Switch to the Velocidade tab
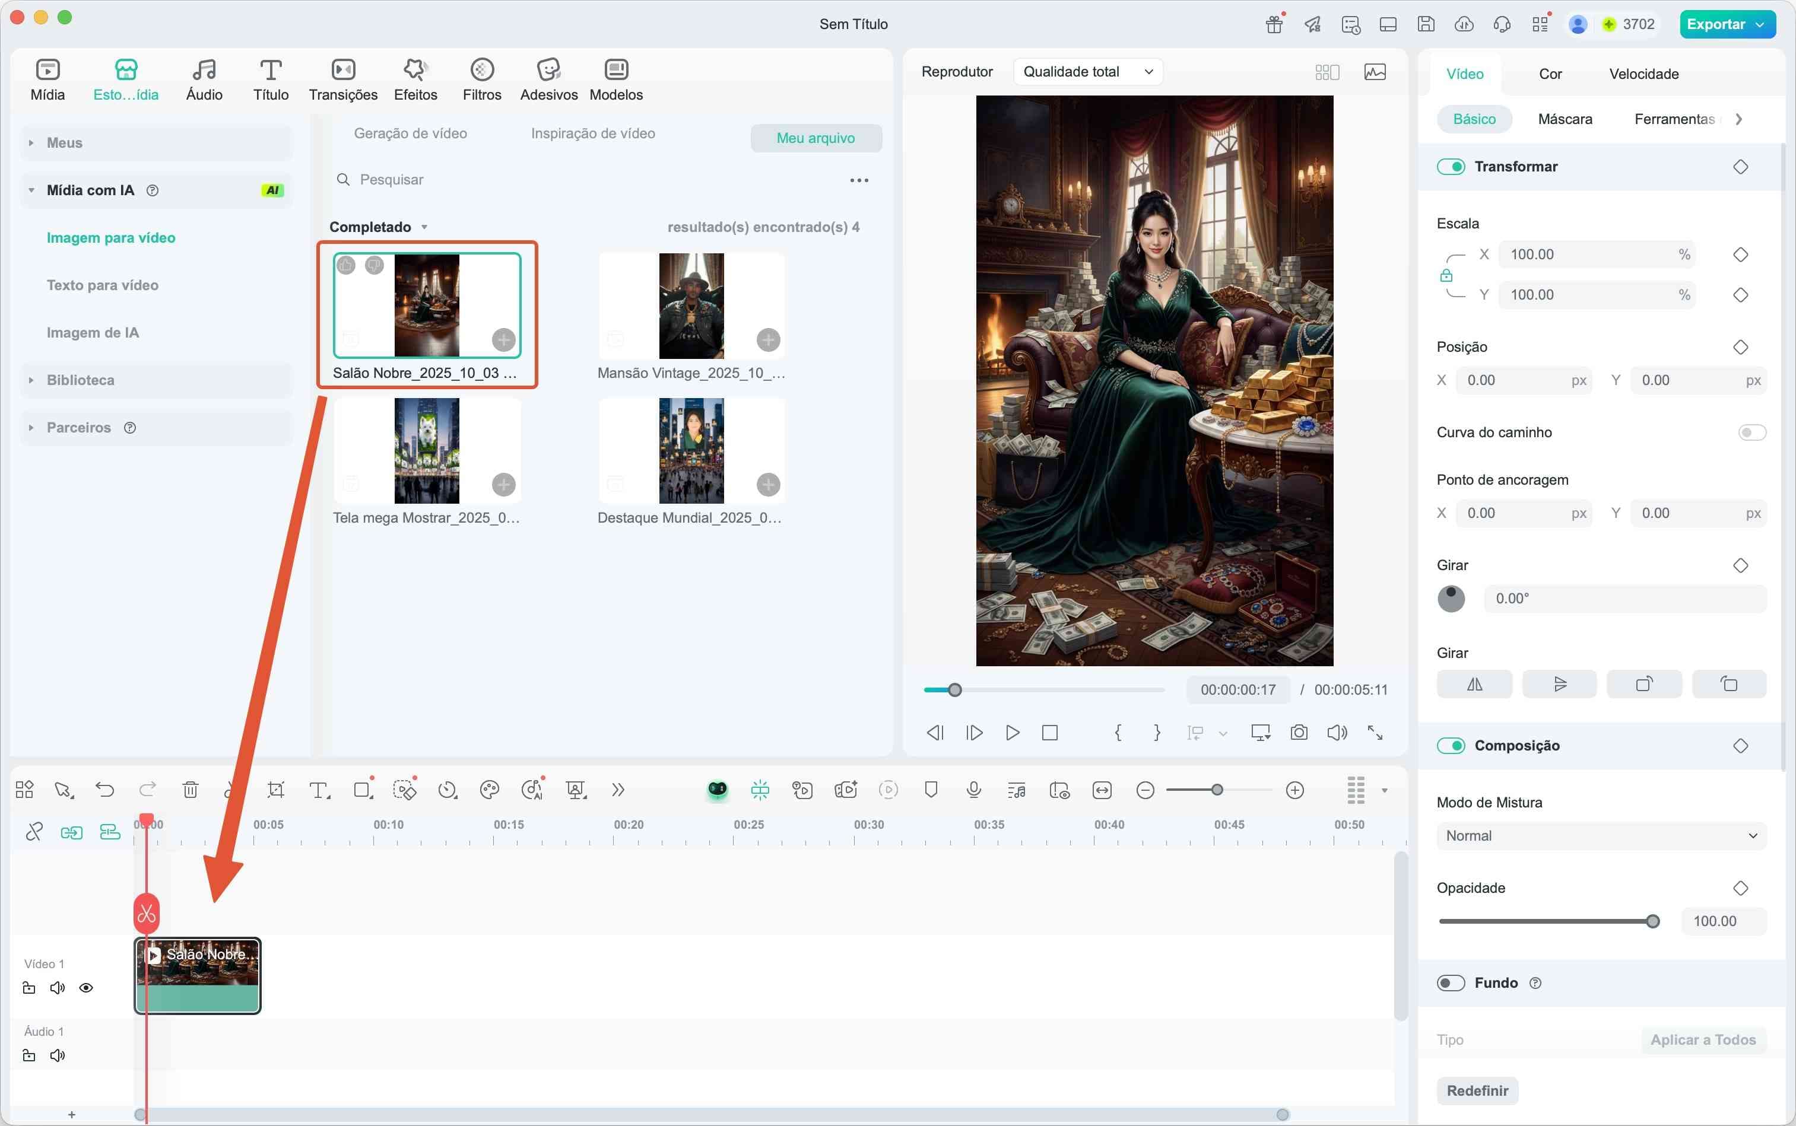 click(1643, 74)
